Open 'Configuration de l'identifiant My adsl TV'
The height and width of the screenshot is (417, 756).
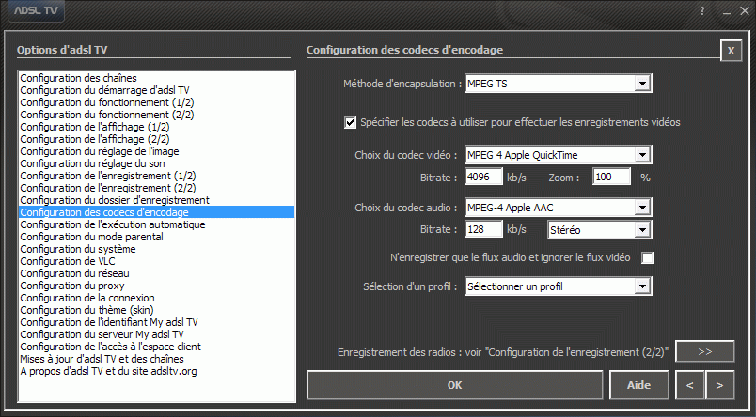tap(157, 323)
